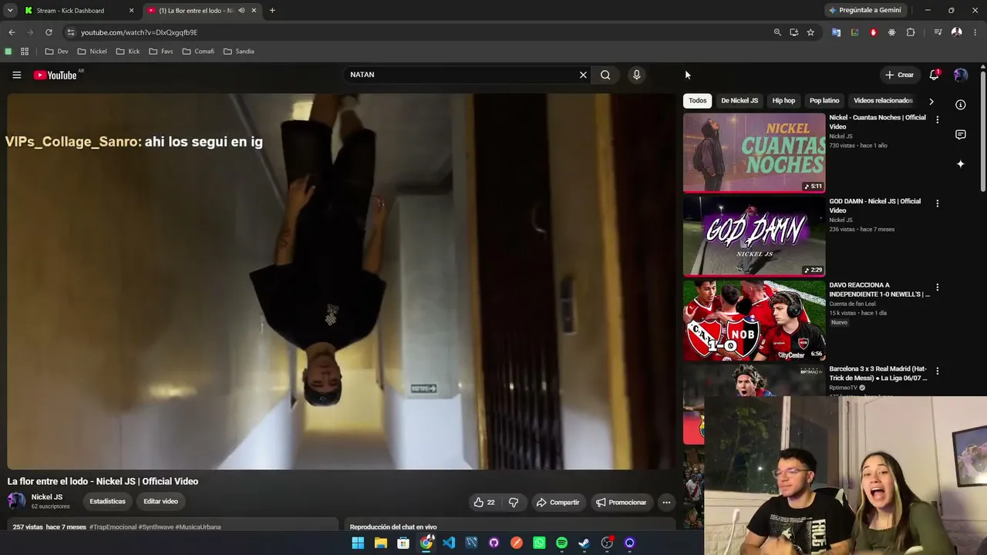Open the YouTube guide hamburger menu
Image resolution: width=987 pixels, height=555 pixels.
click(16, 75)
